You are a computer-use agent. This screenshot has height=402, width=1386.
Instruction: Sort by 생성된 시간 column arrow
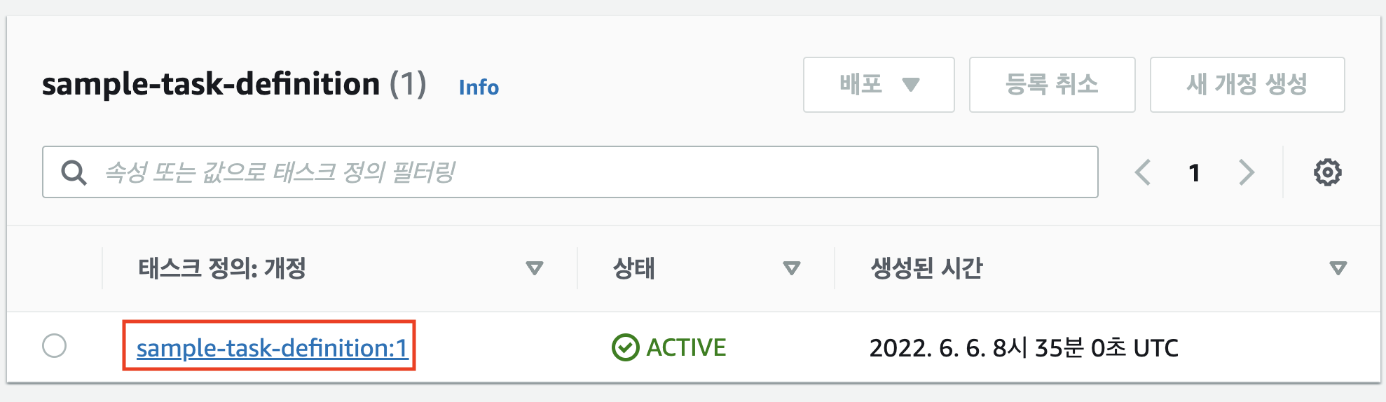(1338, 268)
